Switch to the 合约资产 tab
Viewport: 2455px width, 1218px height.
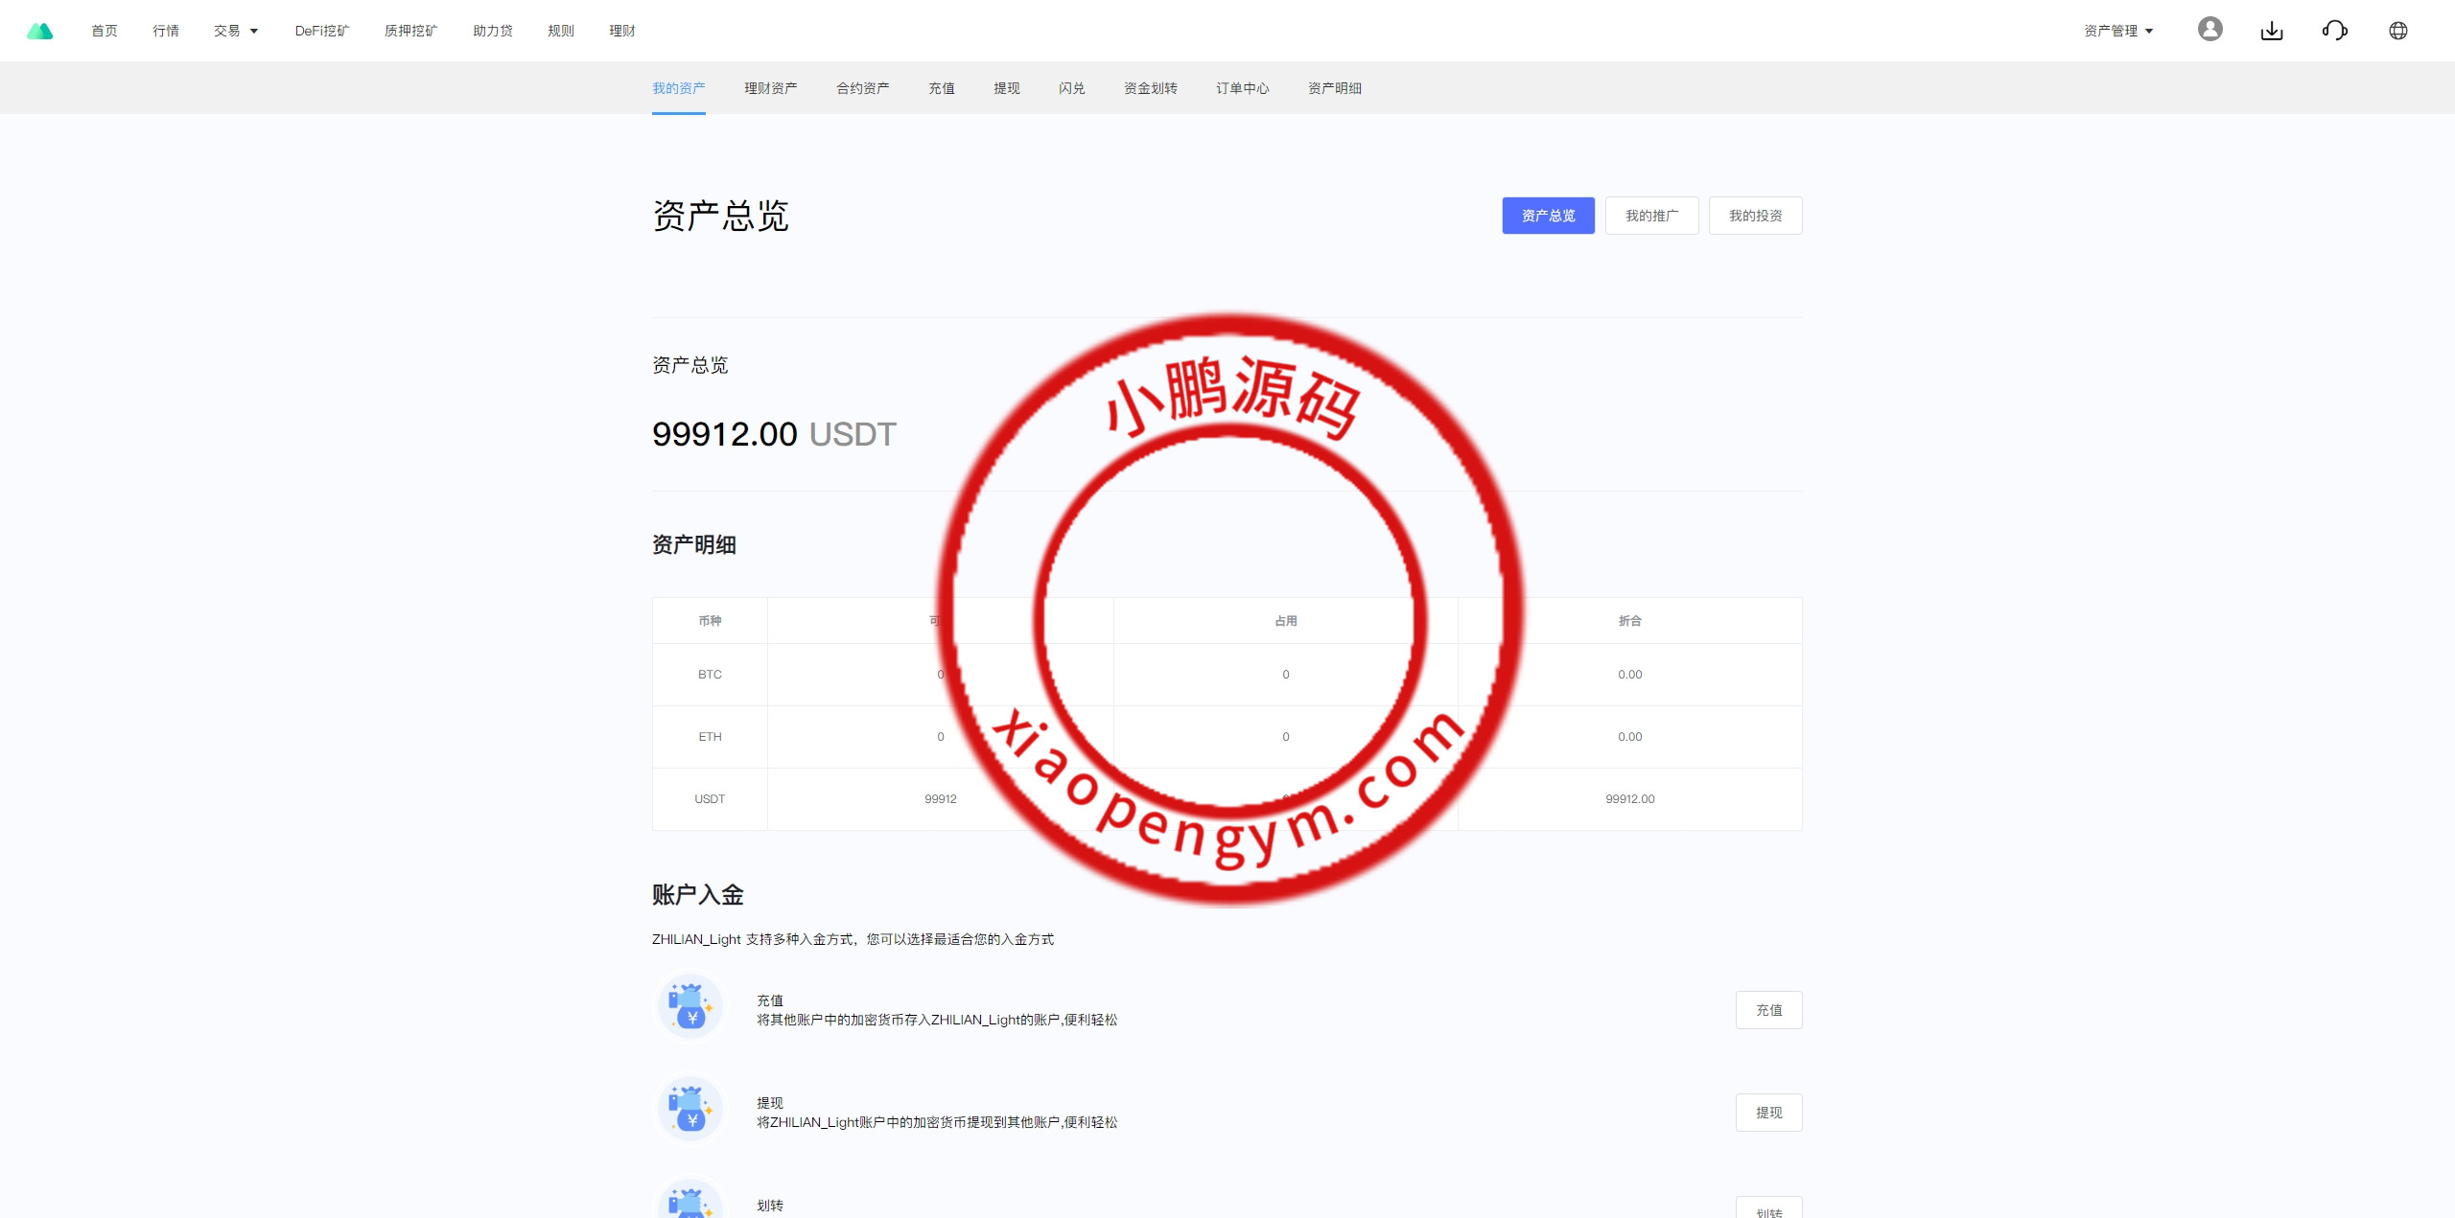[862, 88]
